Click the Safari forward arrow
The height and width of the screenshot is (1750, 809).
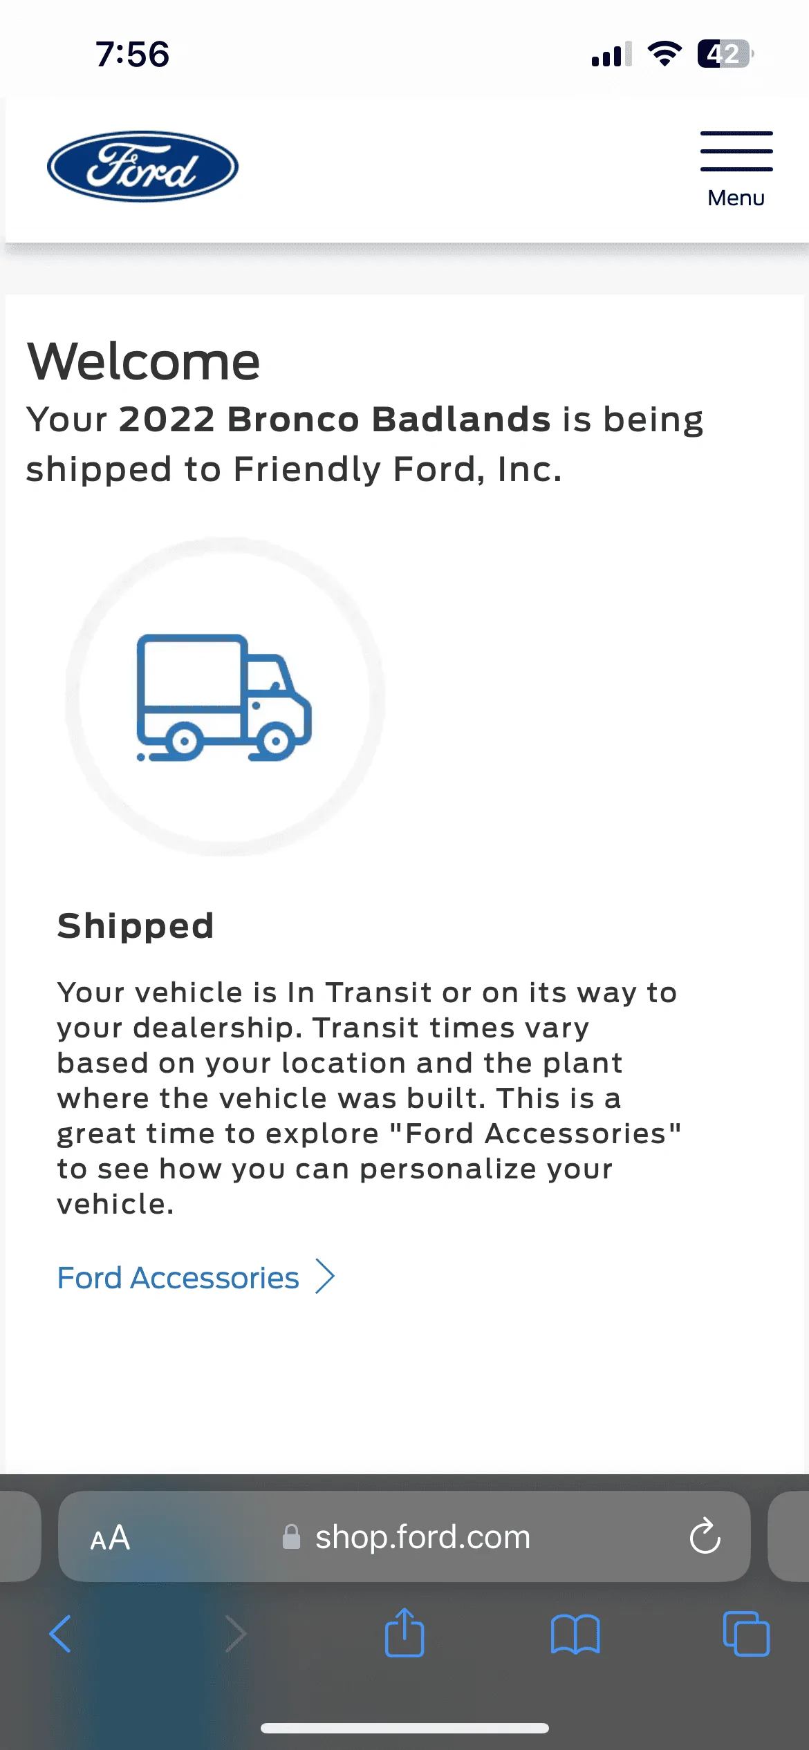tap(236, 1634)
